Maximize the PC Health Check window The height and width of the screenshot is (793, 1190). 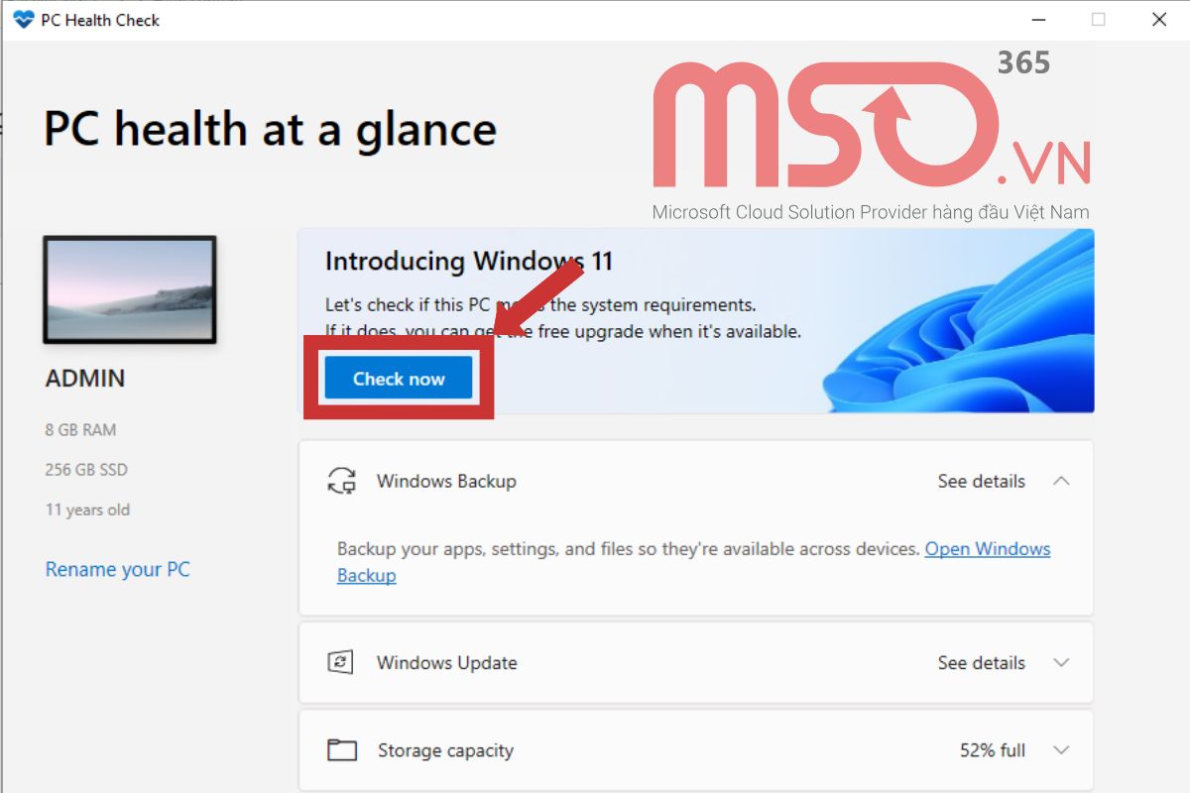[x=1098, y=20]
